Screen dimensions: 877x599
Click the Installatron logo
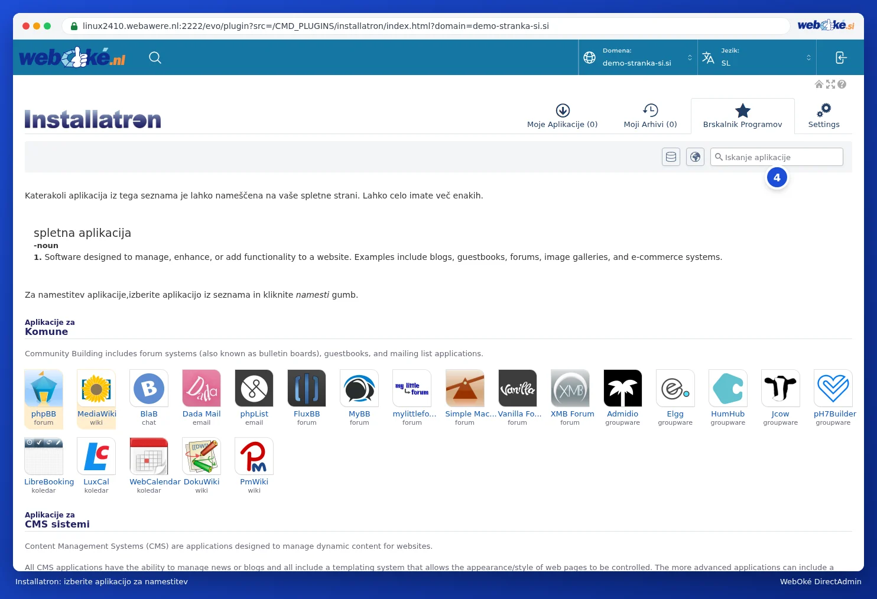coord(93,119)
